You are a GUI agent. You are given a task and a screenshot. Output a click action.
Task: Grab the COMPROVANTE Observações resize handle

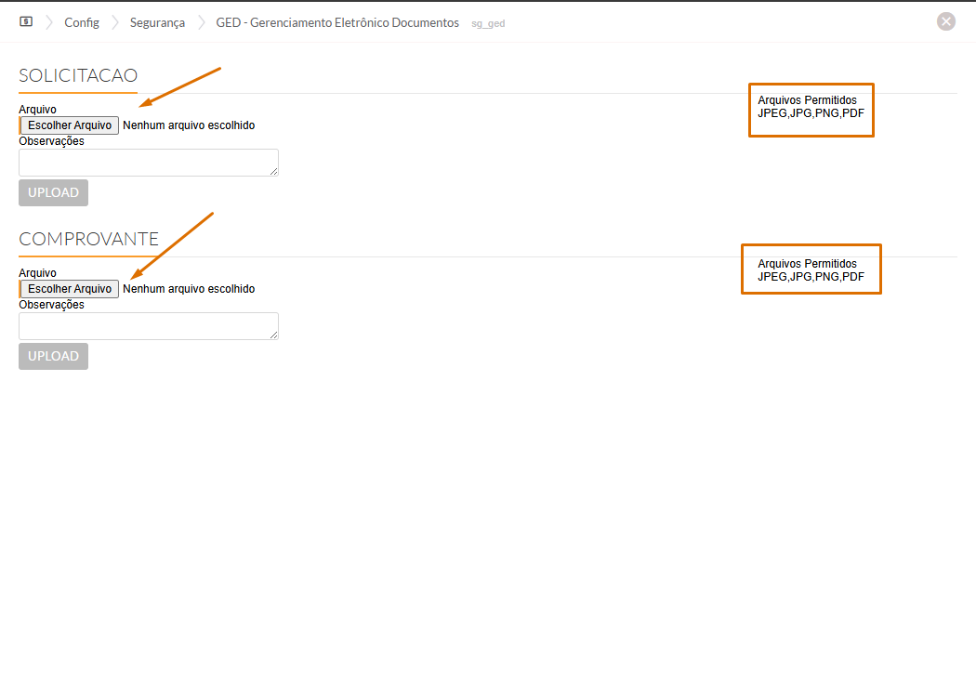point(273,335)
